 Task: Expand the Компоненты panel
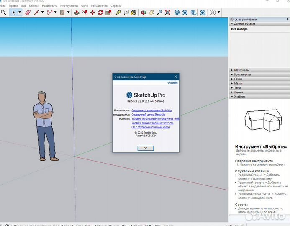click(x=259, y=74)
